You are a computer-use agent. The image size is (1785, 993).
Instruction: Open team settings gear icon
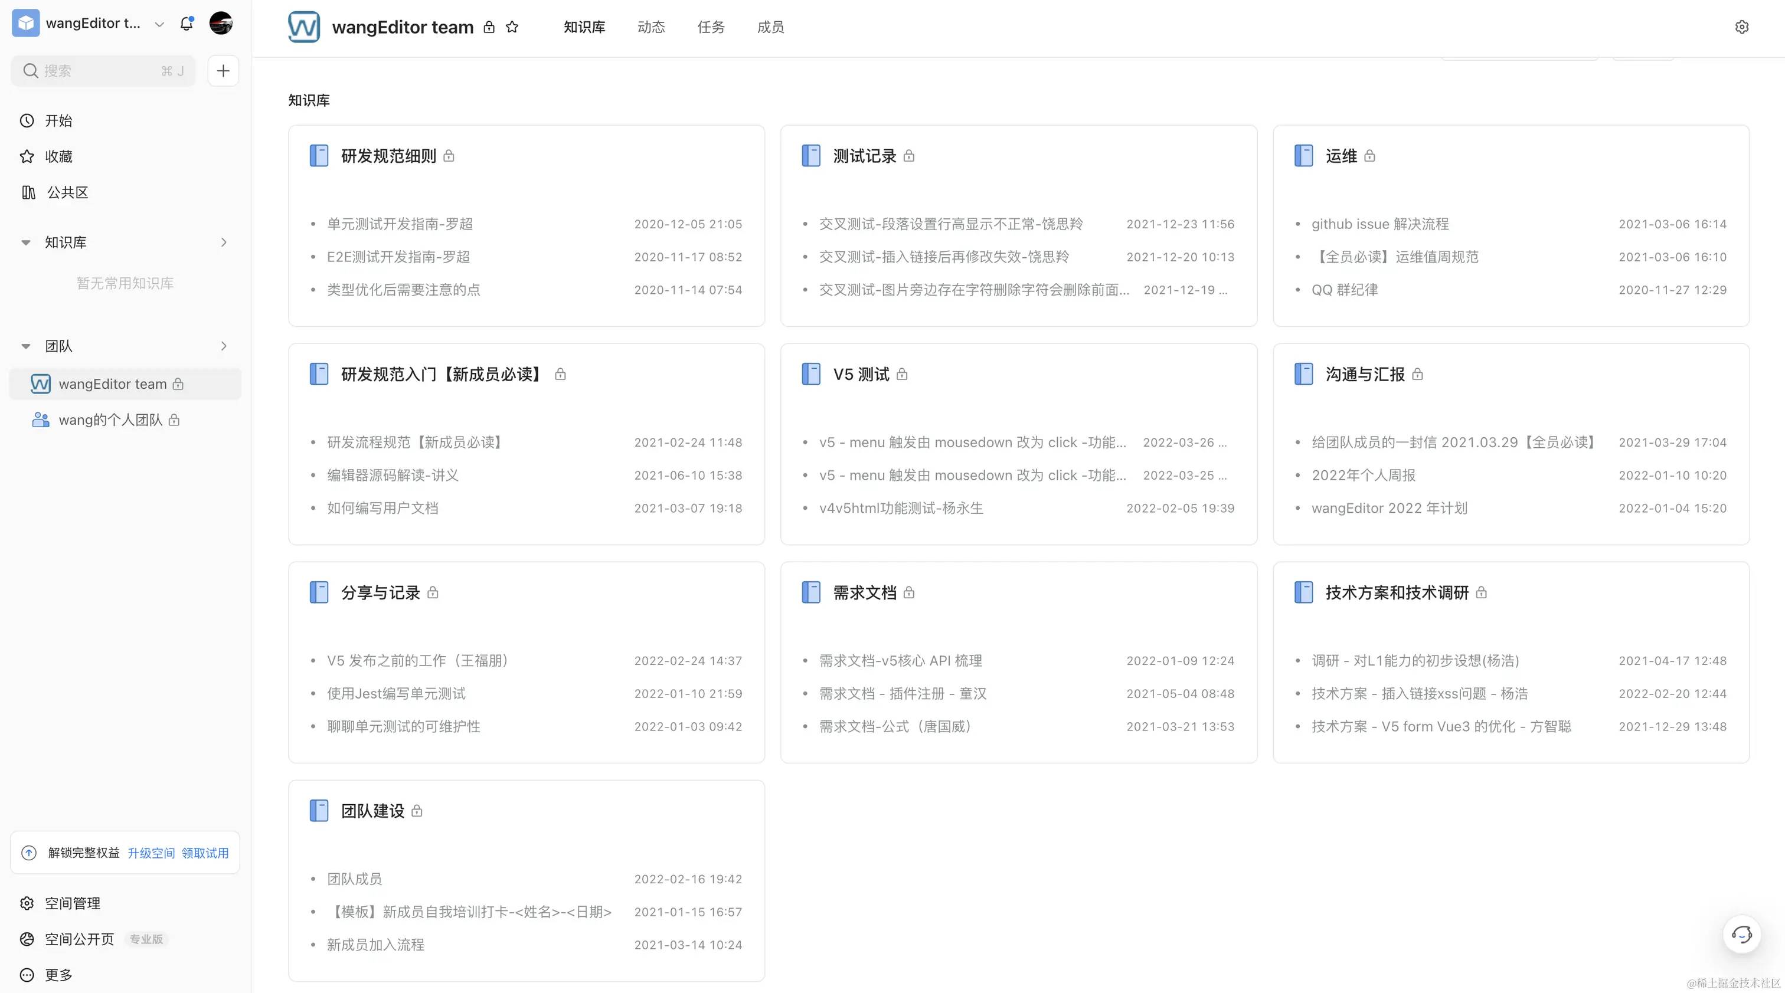coord(1741,27)
